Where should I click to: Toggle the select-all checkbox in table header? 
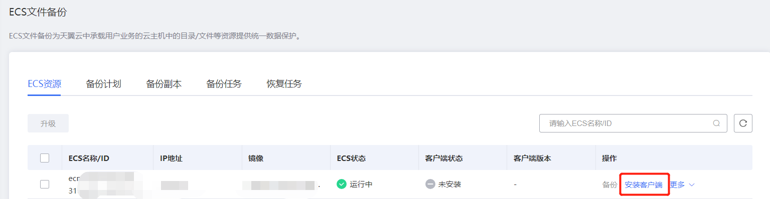45,158
